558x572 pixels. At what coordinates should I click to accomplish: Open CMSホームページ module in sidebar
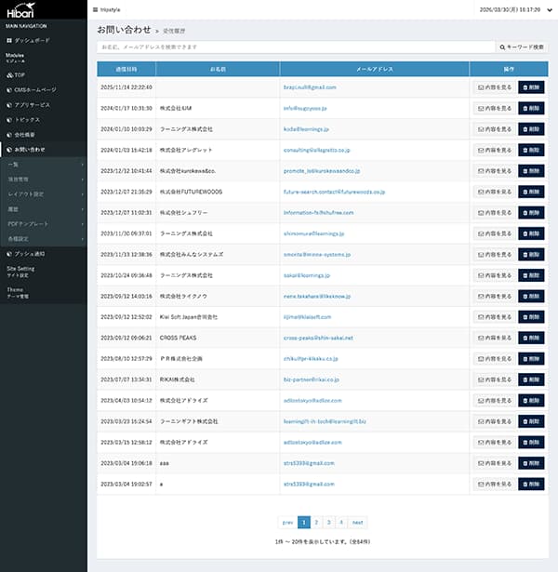[35, 89]
